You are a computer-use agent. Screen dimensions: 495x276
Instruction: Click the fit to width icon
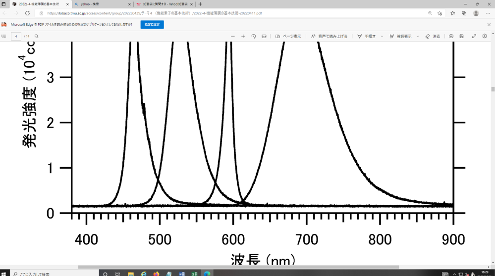pyautogui.click(x=264, y=36)
